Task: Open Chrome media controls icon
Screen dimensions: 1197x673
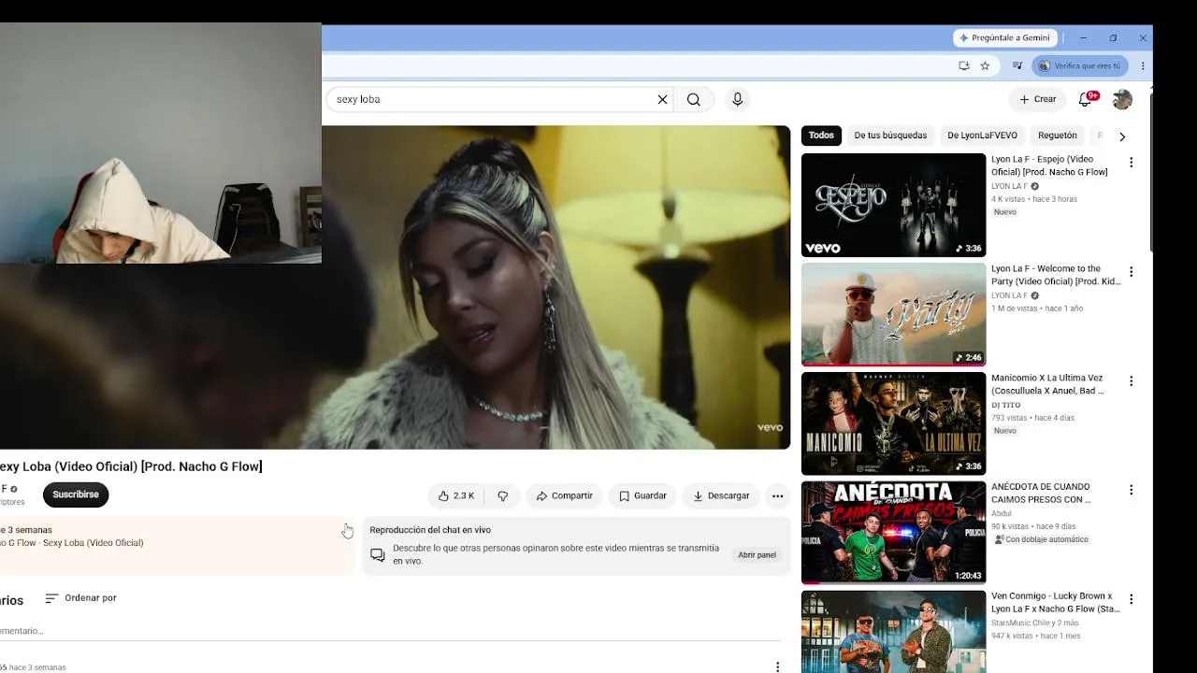Action: pyautogui.click(x=1017, y=66)
